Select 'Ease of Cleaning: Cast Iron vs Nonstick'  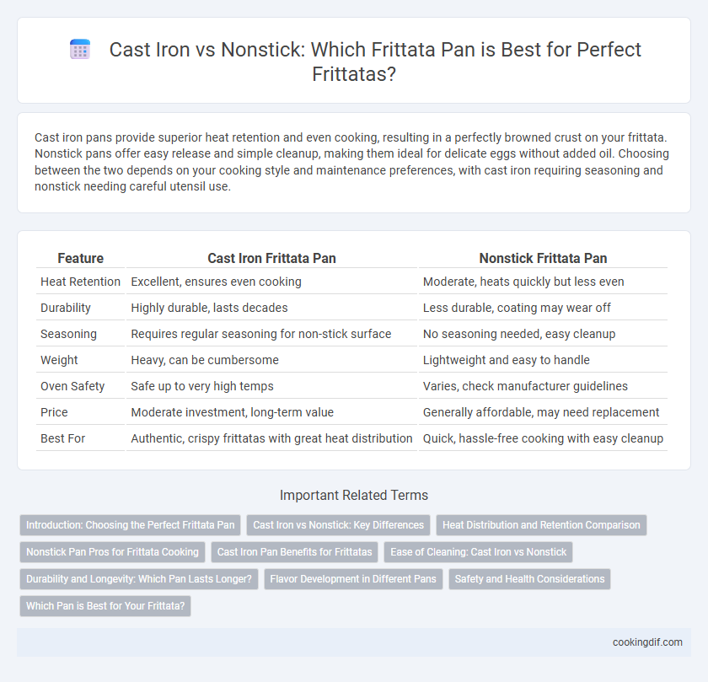pos(478,552)
